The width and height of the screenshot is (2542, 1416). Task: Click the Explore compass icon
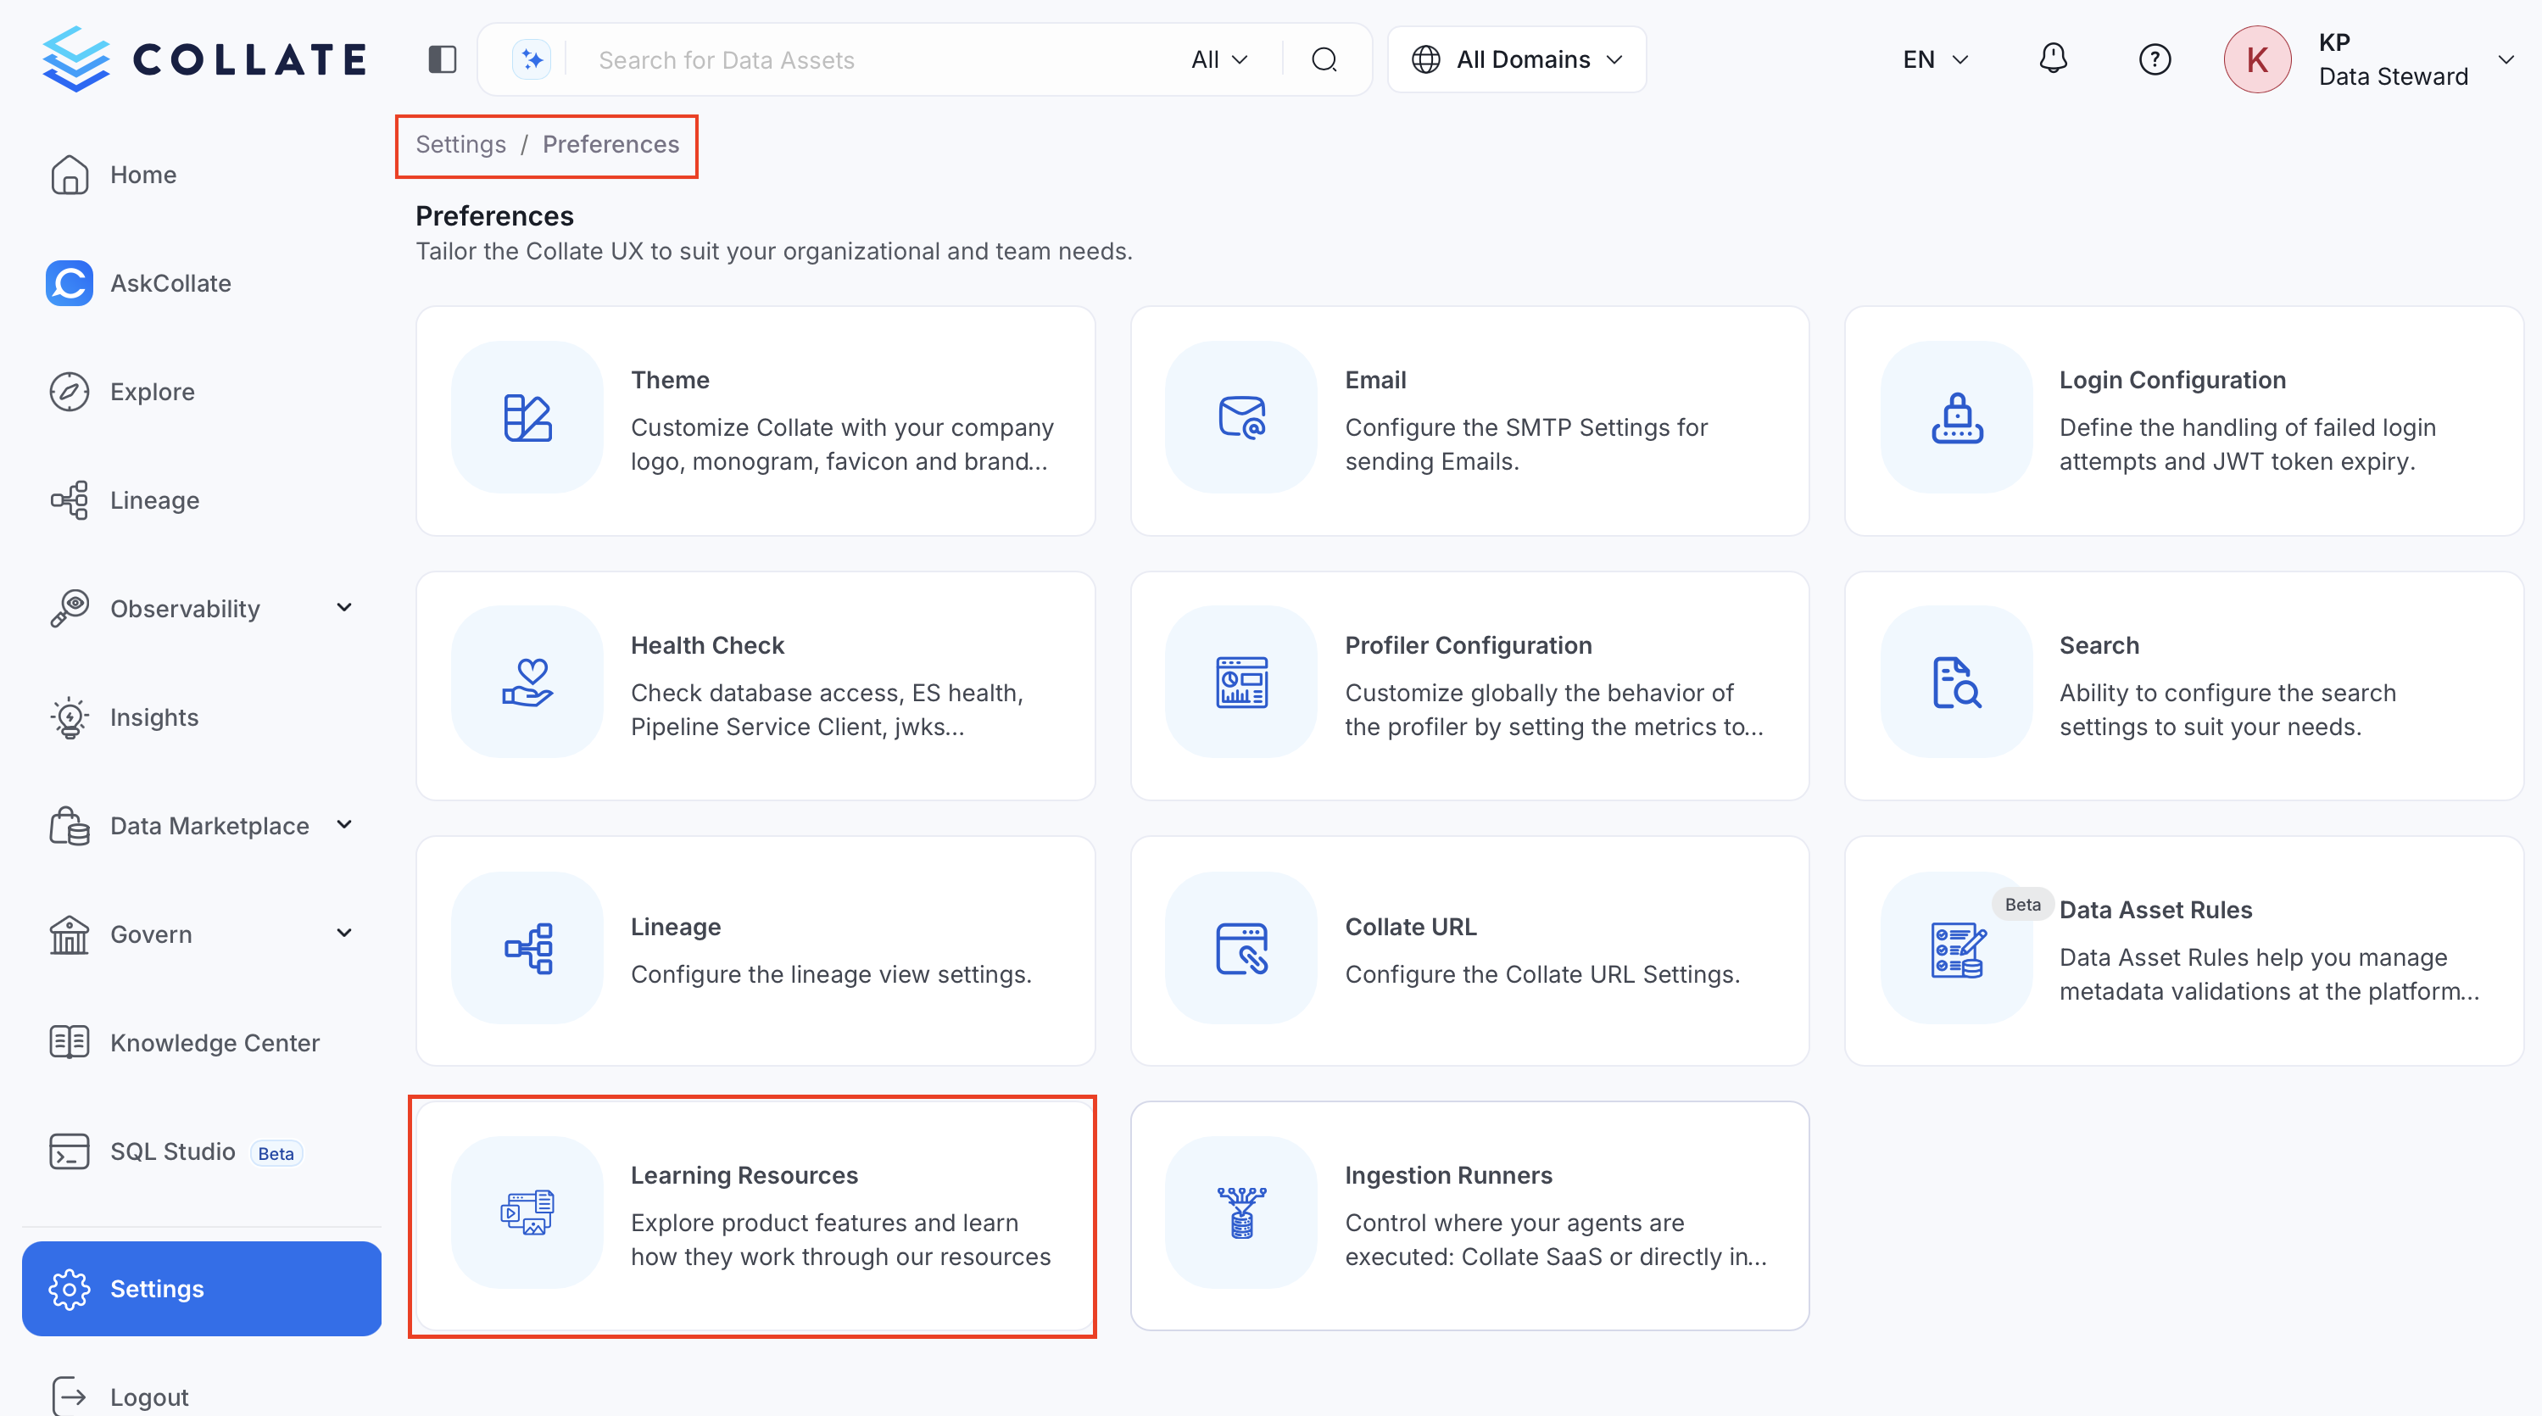(x=69, y=392)
